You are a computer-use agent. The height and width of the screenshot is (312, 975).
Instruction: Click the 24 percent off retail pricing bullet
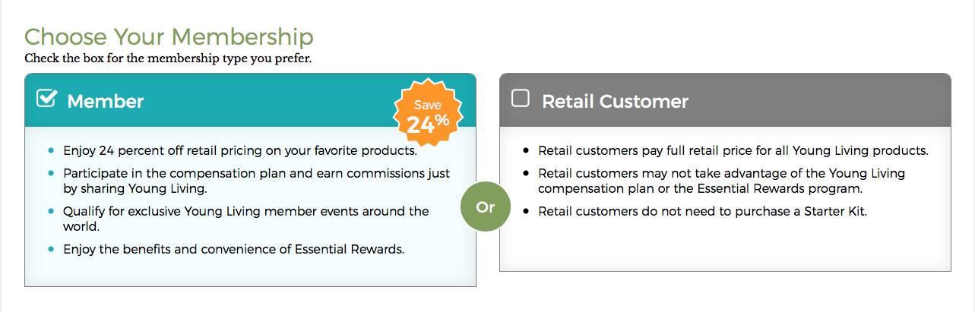[240, 150]
